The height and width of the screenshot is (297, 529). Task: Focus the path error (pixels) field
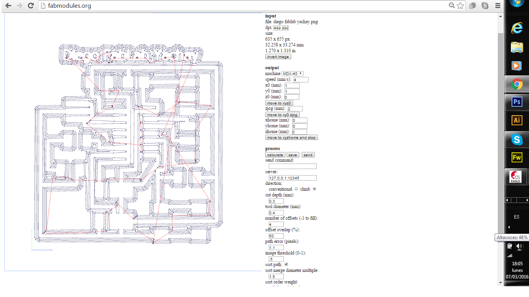(x=276, y=247)
